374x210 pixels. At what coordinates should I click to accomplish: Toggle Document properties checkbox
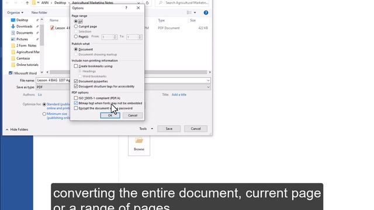(76, 81)
